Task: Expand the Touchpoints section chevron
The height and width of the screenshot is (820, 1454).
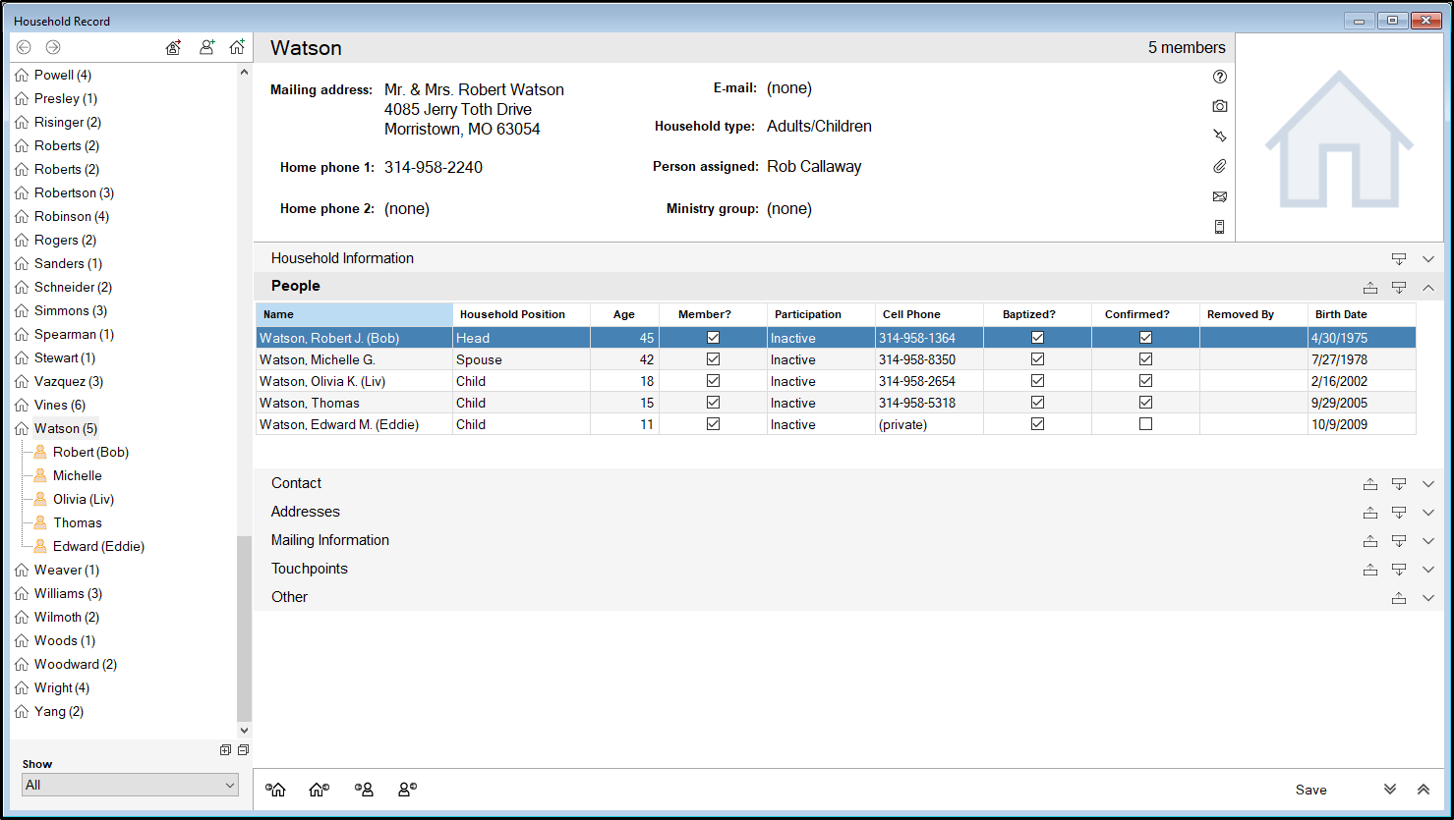Action: pos(1428,570)
